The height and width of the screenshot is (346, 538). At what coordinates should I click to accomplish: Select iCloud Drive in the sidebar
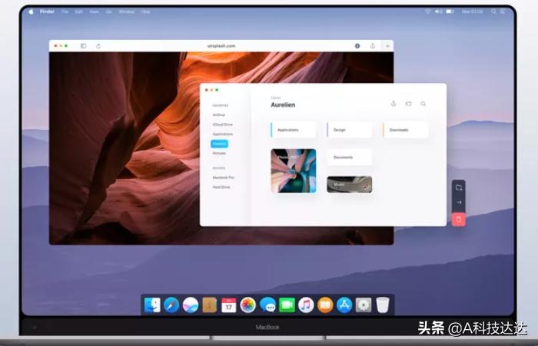(x=222, y=125)
